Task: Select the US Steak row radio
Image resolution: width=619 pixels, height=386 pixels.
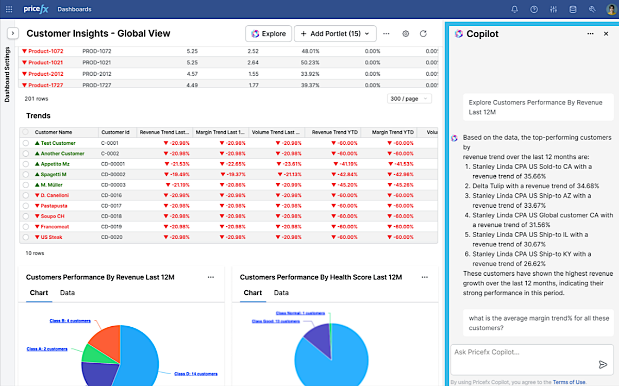Action: click(26, 237)
